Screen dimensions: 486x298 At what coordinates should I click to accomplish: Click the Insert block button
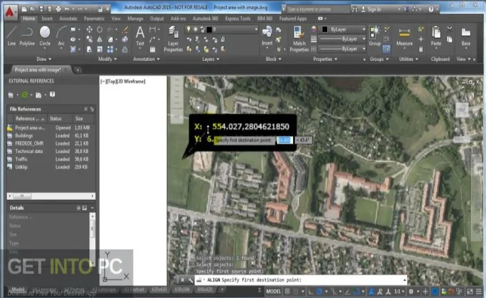tap(267, 36)
